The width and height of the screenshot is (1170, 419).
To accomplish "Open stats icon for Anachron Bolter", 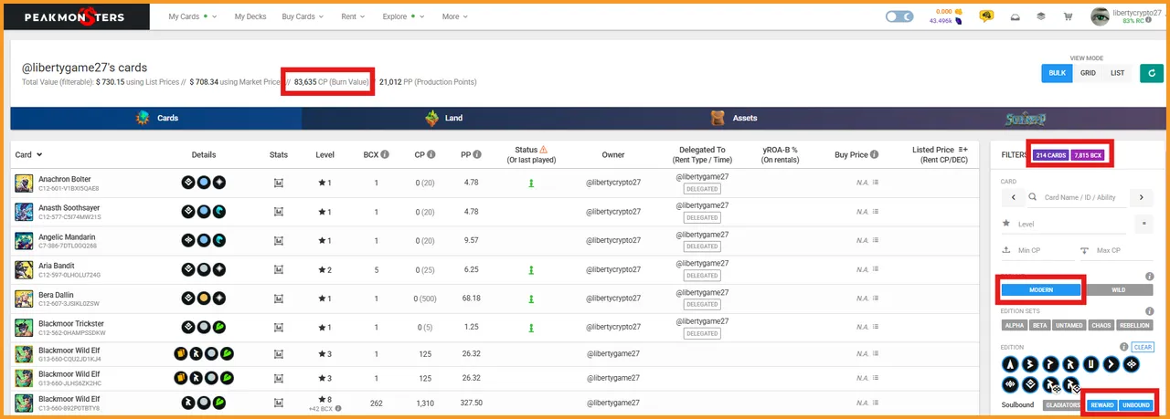I will pos(279,183).
